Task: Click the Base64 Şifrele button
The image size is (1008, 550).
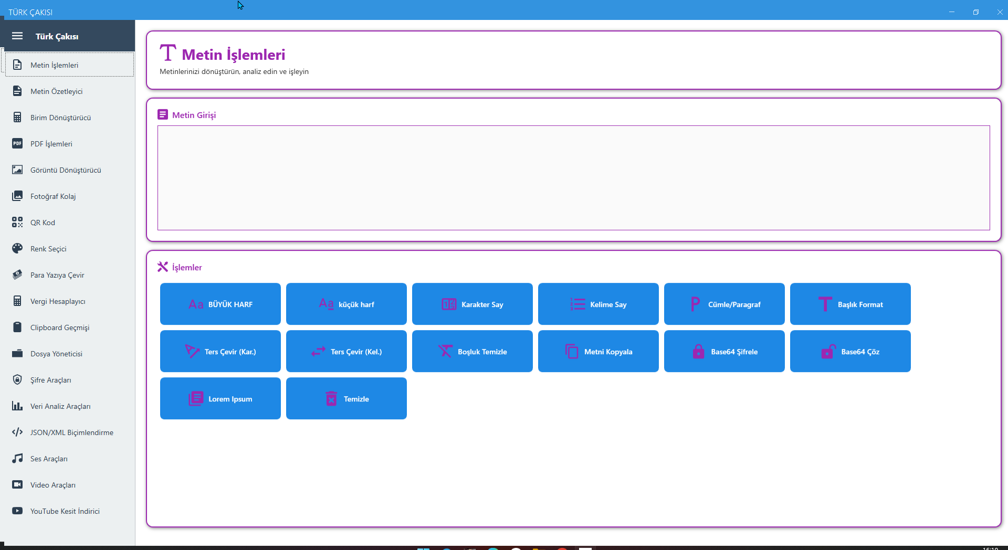Action: [724, 352]
